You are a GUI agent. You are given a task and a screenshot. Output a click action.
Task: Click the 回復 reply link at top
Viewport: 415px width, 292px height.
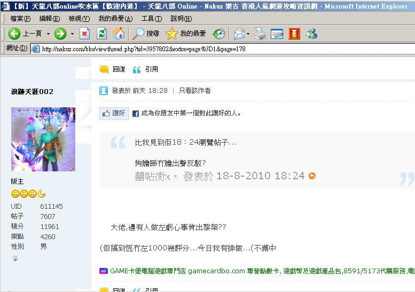119,69
